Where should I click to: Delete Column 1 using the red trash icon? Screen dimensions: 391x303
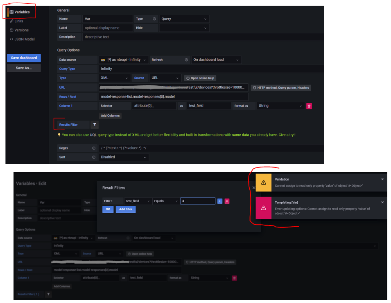(309, 105)
